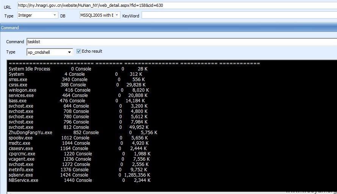Select svchost.exe with PID 812
The image size is (337, 194).
coord(79,127)
